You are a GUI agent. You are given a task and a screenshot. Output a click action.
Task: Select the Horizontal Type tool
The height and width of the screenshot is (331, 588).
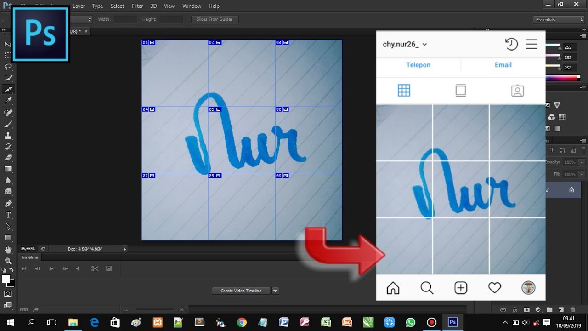pyautogui.click(x=8, y=215)
